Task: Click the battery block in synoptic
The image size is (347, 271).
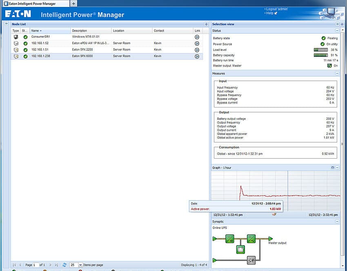Action: (240, 249)
